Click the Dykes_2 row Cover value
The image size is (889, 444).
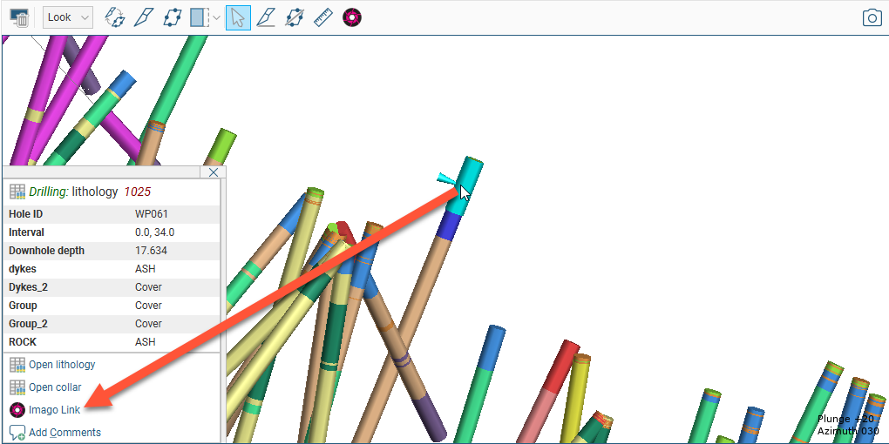(148, 287)
